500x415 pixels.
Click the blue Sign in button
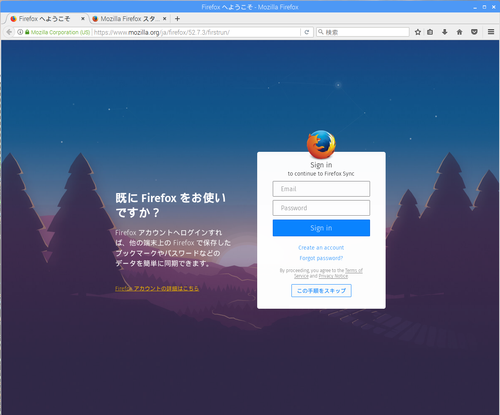321,228
